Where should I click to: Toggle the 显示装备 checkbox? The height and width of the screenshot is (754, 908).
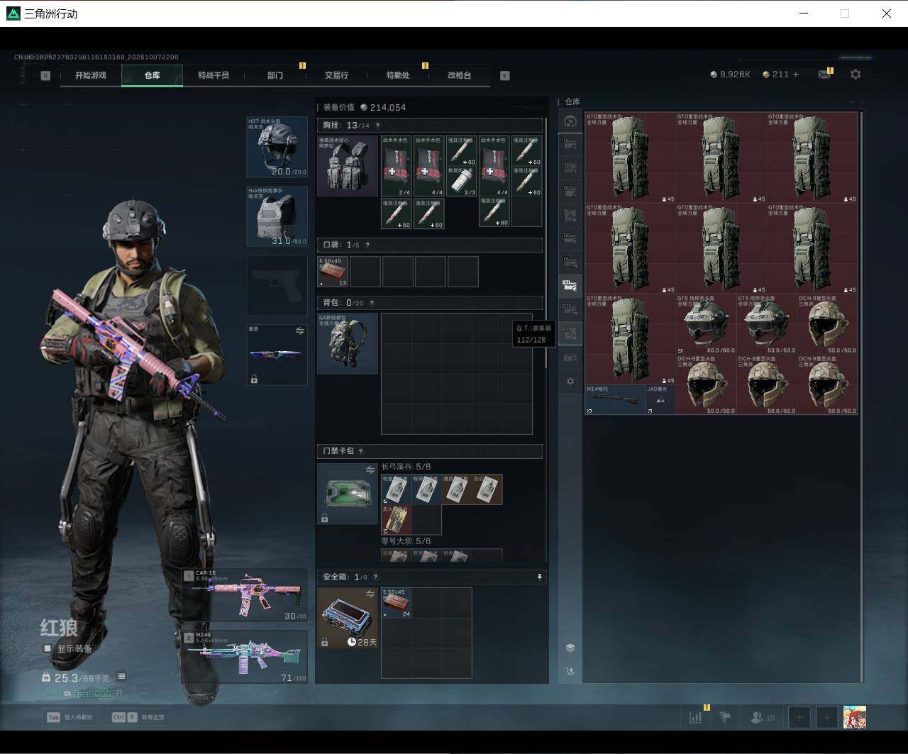point(48,648)
